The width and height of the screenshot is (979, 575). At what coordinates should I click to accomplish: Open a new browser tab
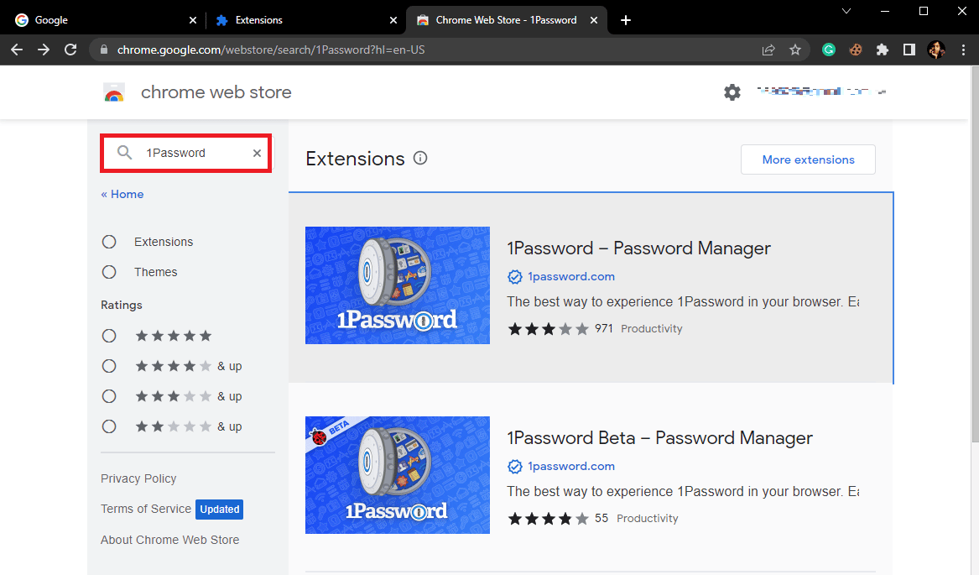point(626,20)
